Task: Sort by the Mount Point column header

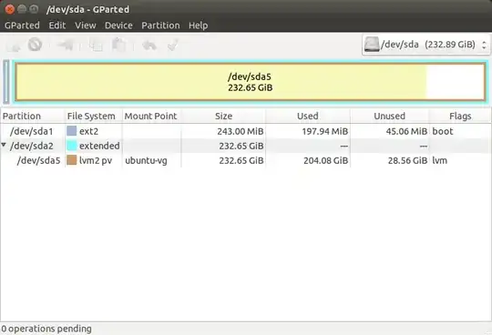Action: click(151, 116)
